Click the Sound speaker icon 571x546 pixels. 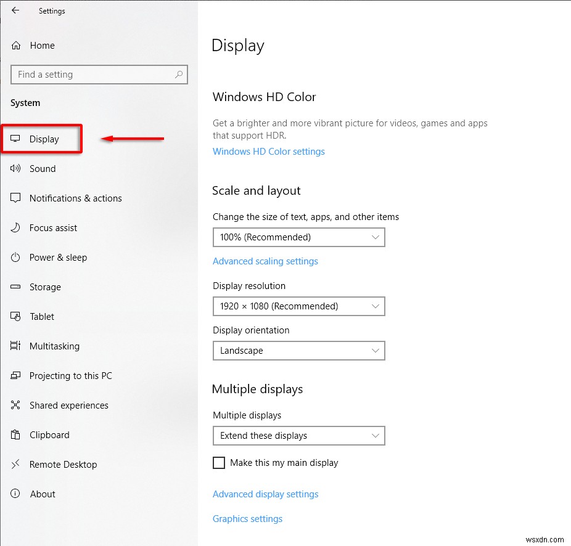click(15, 168)
